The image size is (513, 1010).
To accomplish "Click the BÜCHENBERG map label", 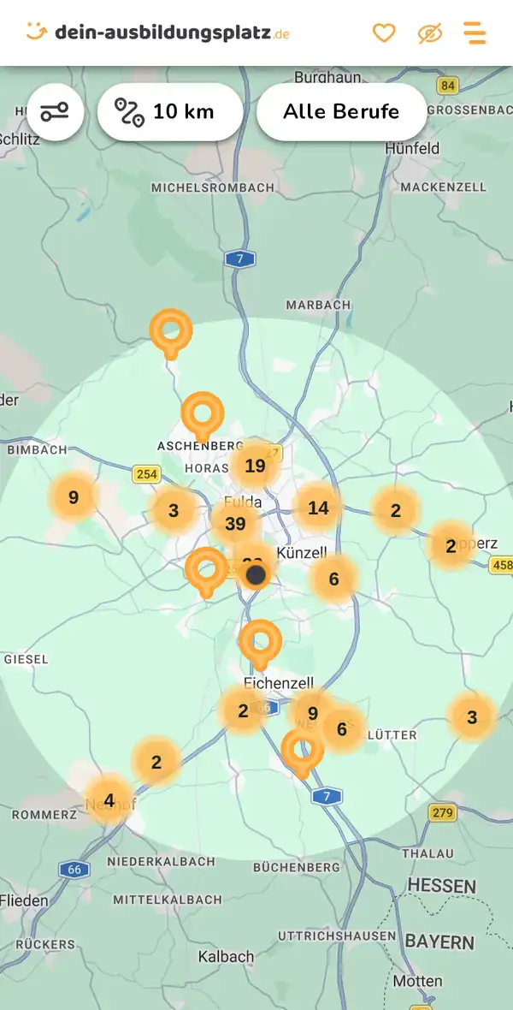I will 296,868.
